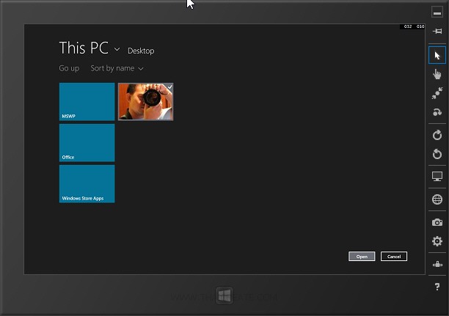Select mouse mode arrow icon
Image resolution: width=449 pixels, height=316 pixels.
coord(437,55)
